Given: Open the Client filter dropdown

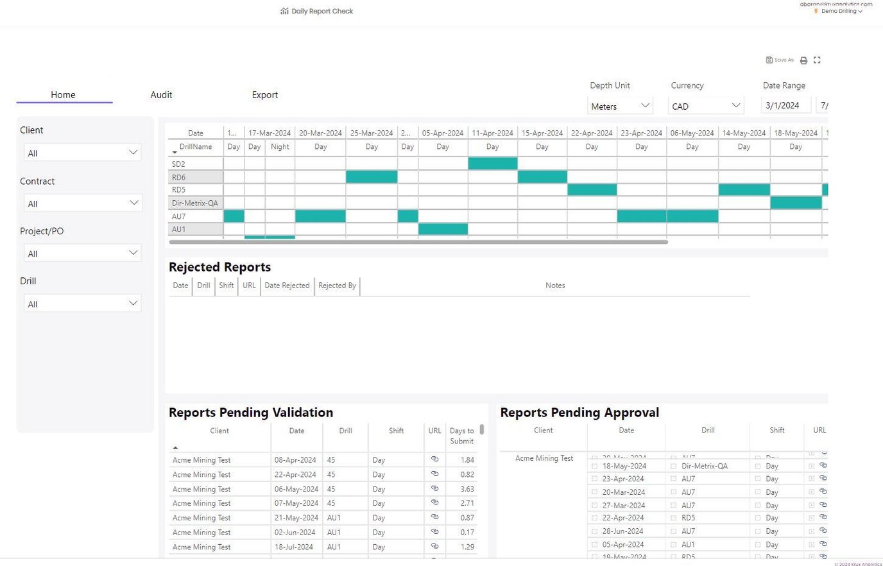Looking at the screenshot, I should pyautogui.click(x=82, y=152).
